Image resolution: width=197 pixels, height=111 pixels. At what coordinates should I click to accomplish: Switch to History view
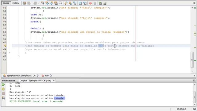pos(16,3)
